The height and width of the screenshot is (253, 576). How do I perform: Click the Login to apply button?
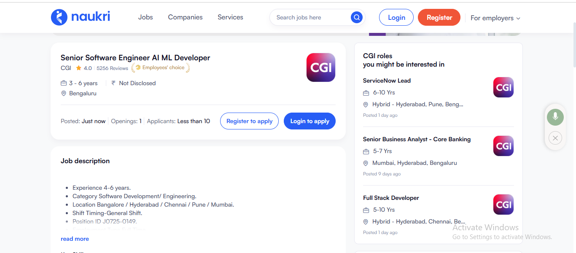tap(310, 121)
